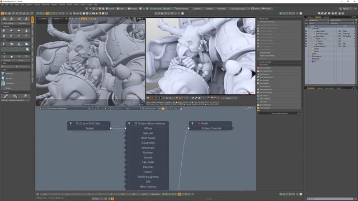Maximize the 3D model viewport
358x201 pixels.
(138, 18)
